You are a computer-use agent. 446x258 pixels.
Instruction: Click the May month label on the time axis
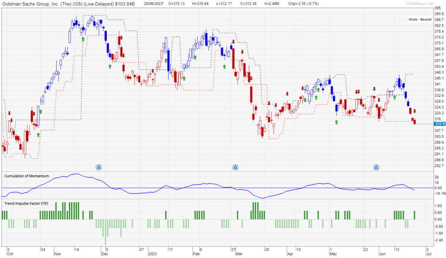coord(333,254)
